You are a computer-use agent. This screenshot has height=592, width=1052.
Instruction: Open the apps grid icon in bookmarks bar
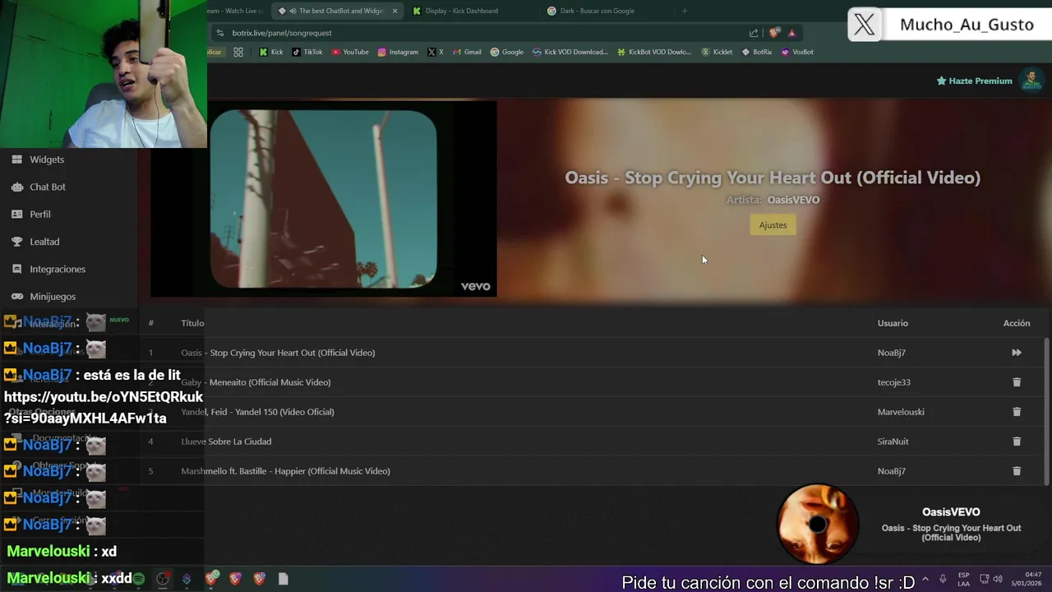(x=238, y=52)
